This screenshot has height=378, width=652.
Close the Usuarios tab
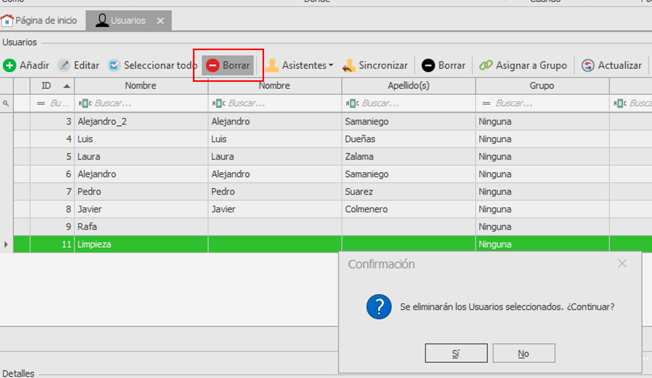pos(160,21)
